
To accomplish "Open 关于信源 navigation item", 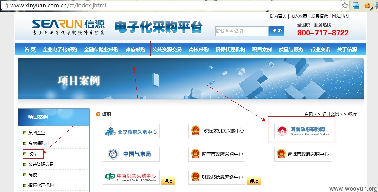I will [x=347, y=49].
